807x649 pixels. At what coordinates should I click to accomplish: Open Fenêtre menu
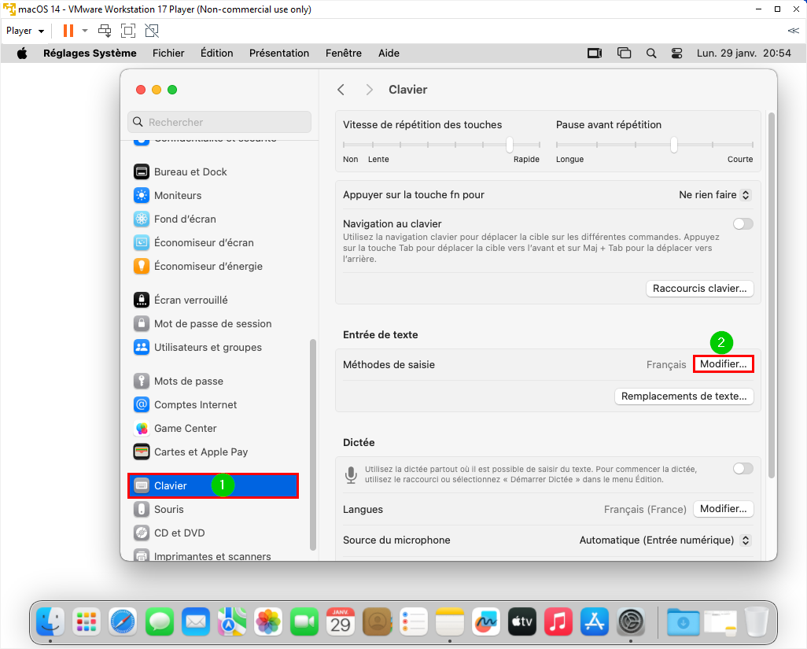tap(343, 53)
